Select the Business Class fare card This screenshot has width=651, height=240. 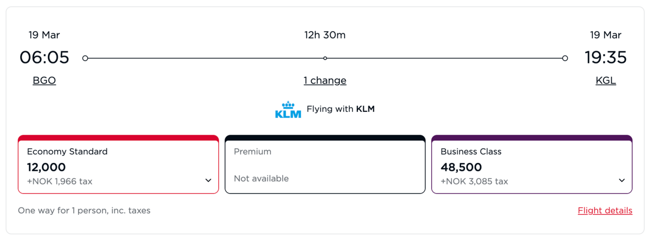tap(532, 164)
